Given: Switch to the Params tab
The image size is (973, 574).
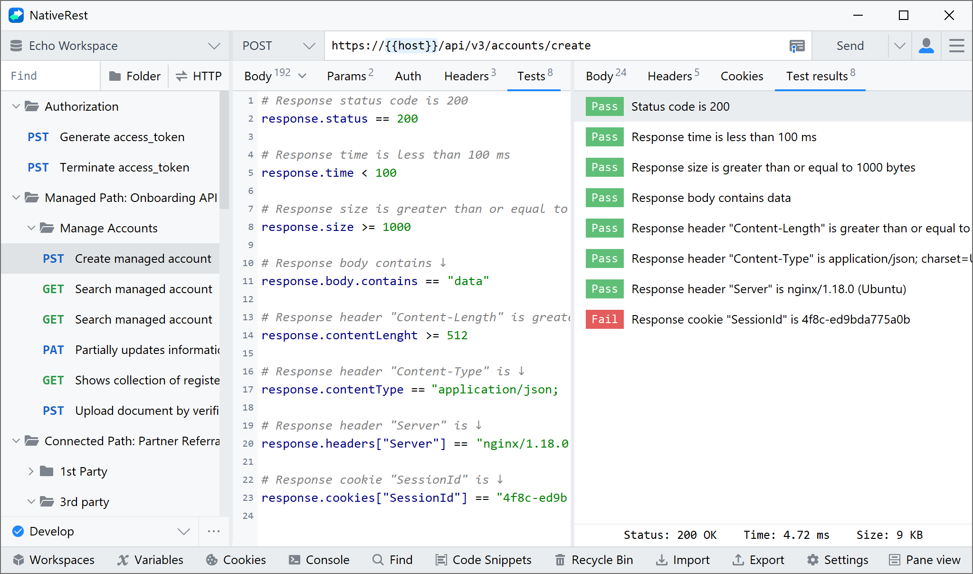Looking at the screenshot, I should 350,76.
